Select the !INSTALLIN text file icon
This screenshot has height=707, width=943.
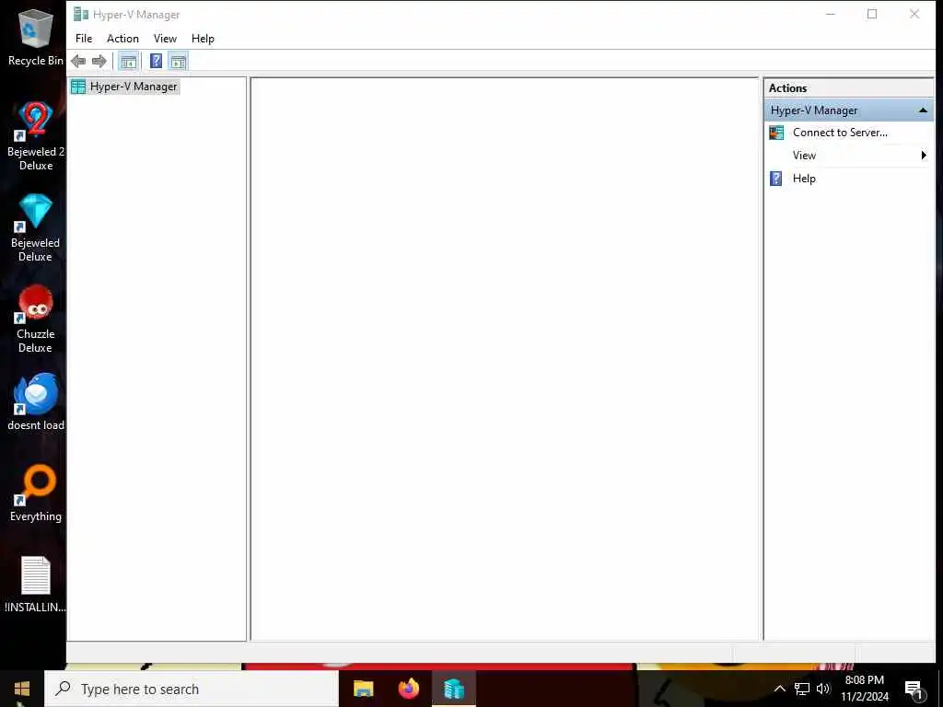[36, 585]
